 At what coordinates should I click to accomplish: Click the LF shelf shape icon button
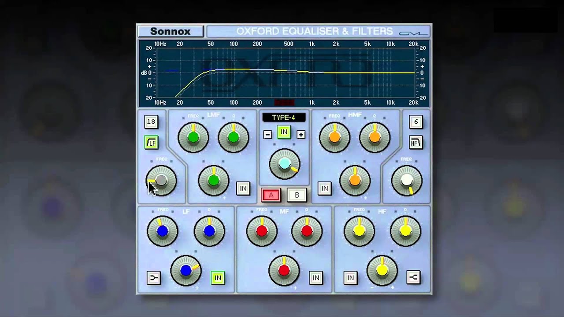(x=154, y=278)
